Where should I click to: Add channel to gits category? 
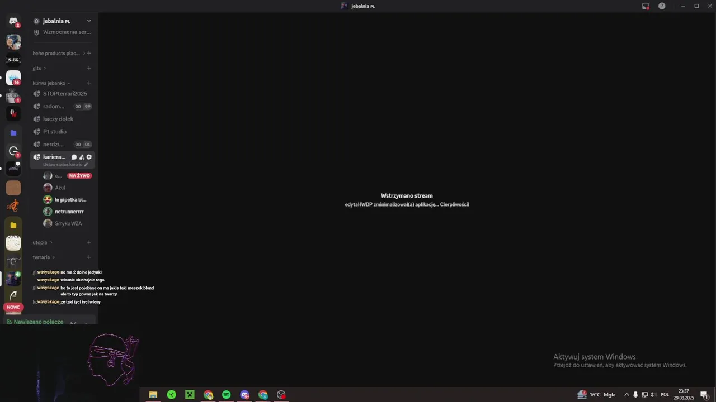tap(89, 68)
